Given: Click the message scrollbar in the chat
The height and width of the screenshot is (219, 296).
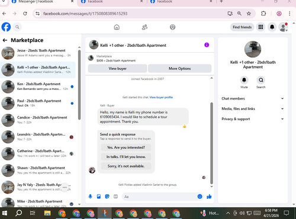Looking at the screenshot, I should 211,143.
